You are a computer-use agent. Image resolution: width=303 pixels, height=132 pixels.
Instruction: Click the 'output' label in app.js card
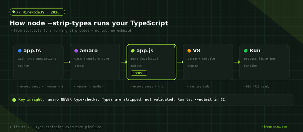coord(136,66)
